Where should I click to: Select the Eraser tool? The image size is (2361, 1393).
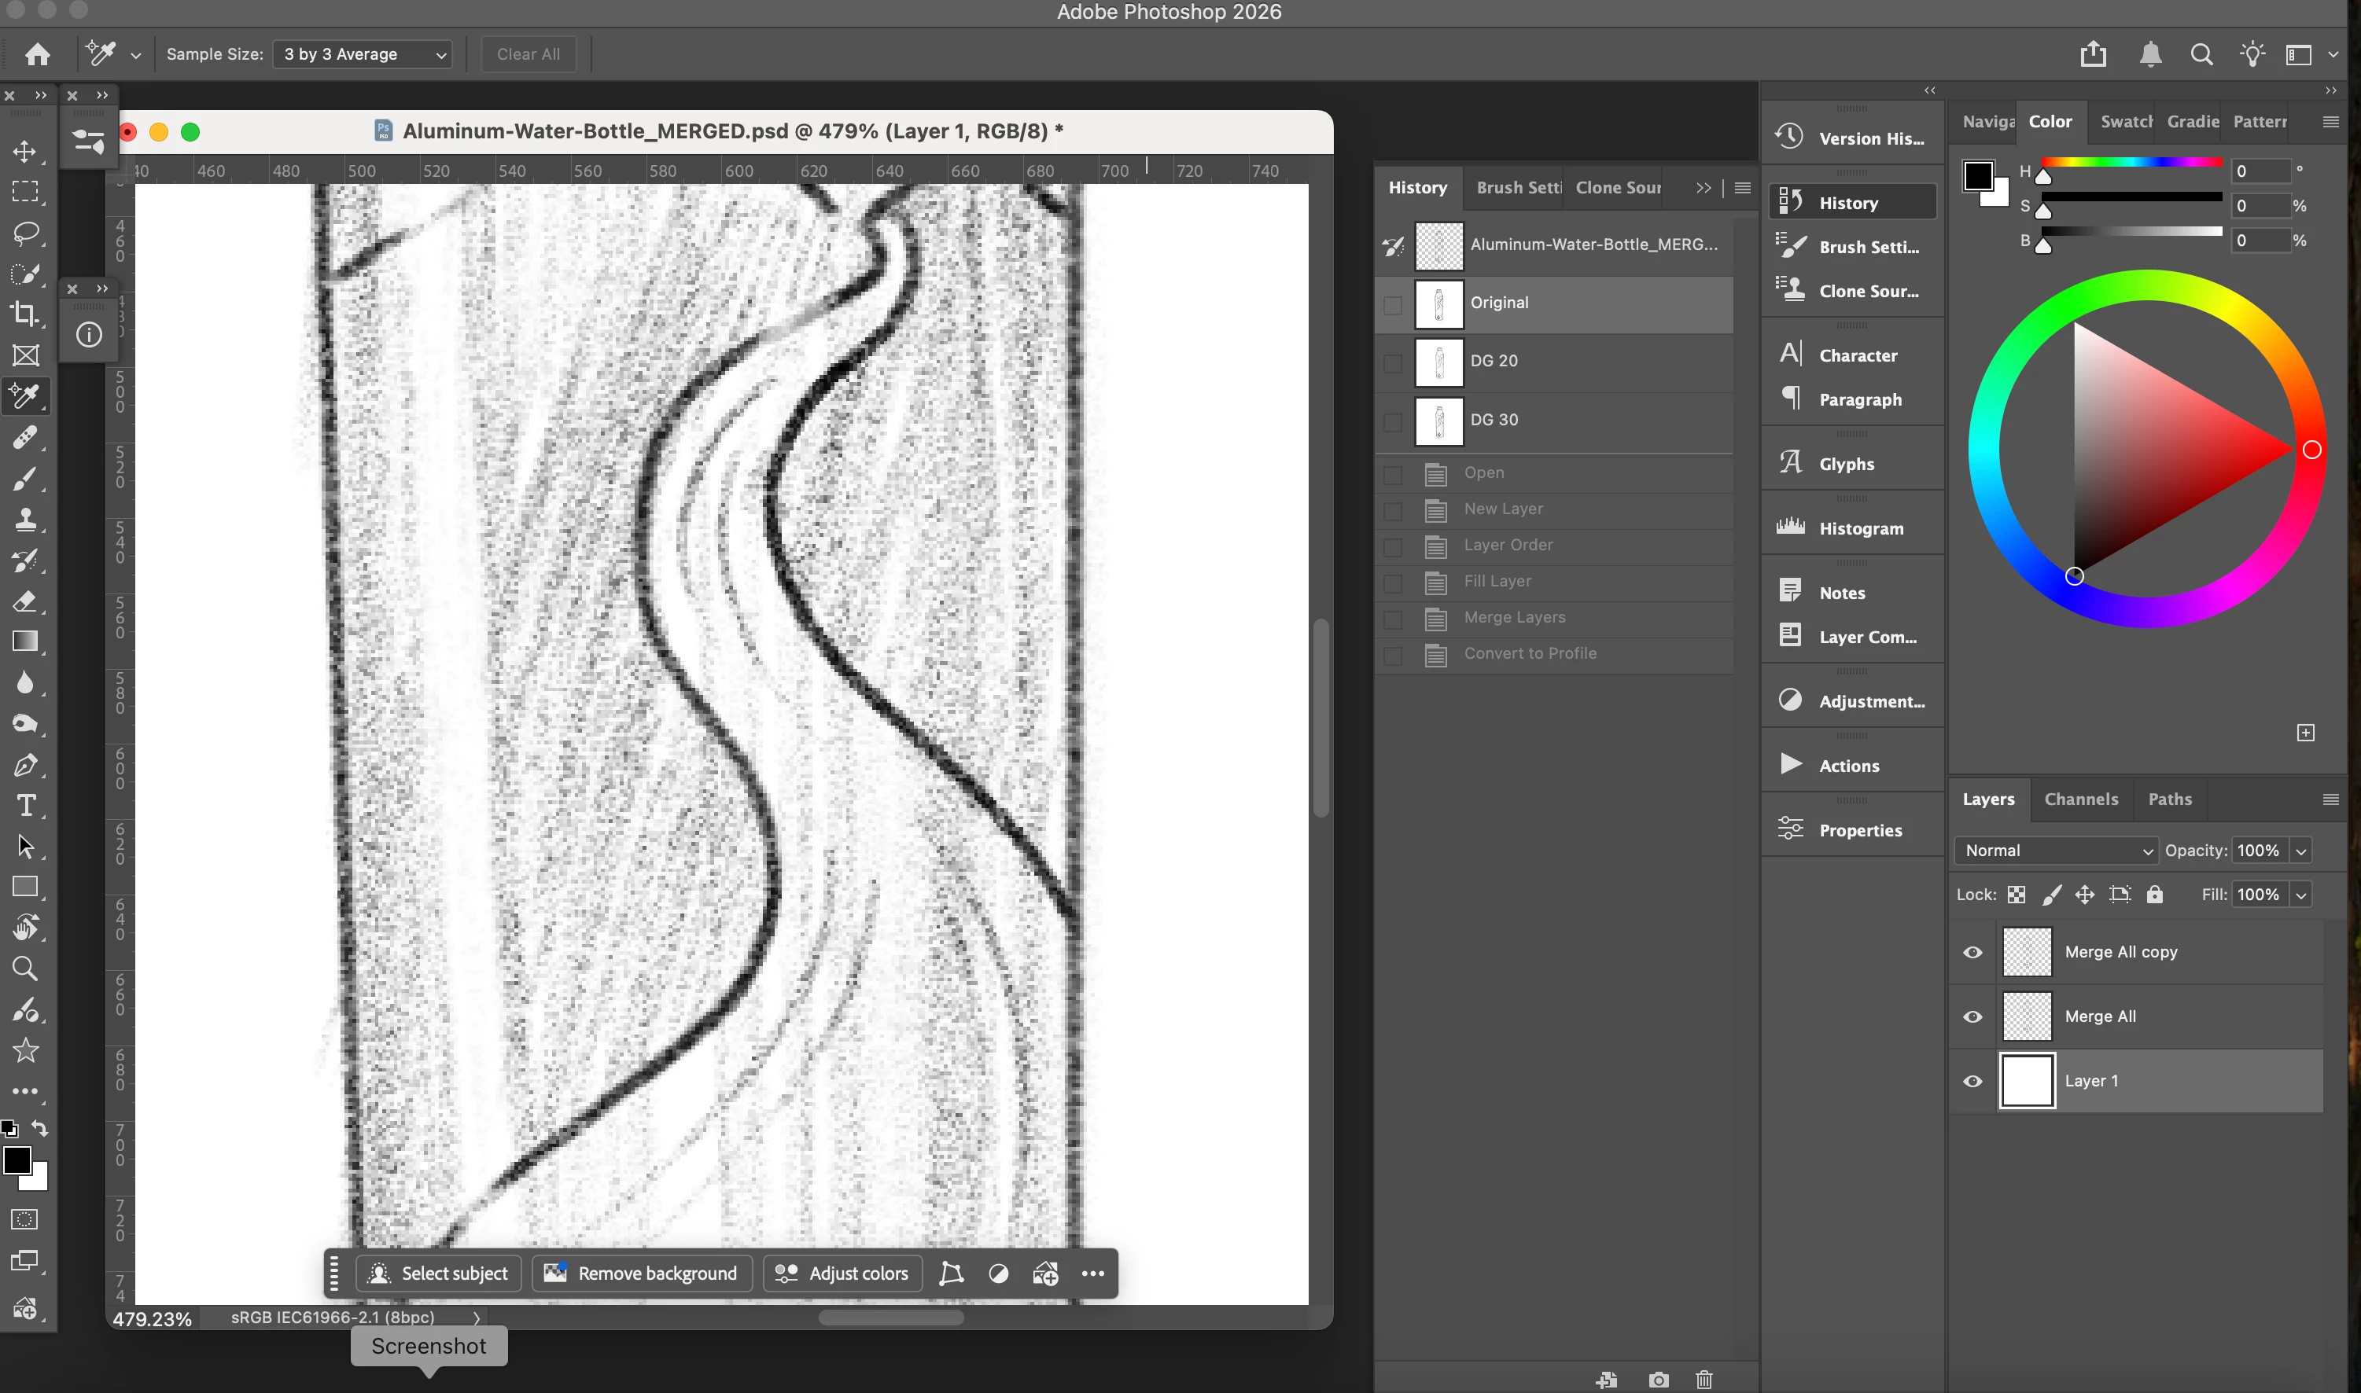coord(24,601)
